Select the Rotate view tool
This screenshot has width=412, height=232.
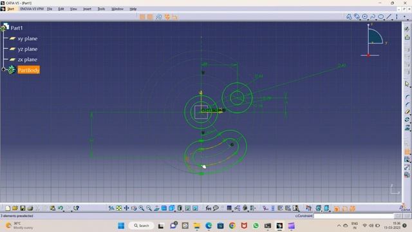[134, 208]
